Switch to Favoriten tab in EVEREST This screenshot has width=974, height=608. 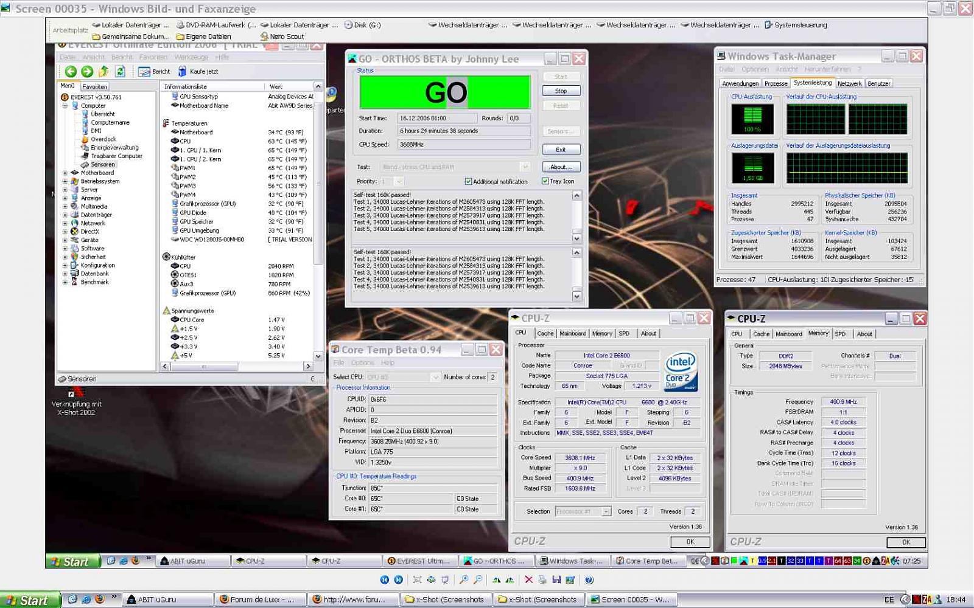pos(94,86)
